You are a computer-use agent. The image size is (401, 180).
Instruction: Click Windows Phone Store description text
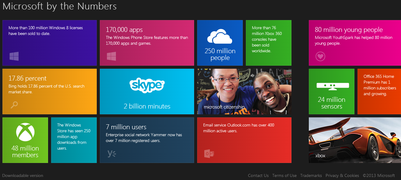147,40
